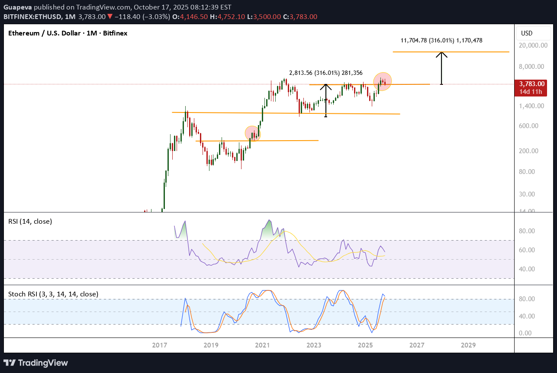The image size is (557, 373).
Task: Click the Ethereum / U.S. Dollar chart title
Action: tap(68, 33)
